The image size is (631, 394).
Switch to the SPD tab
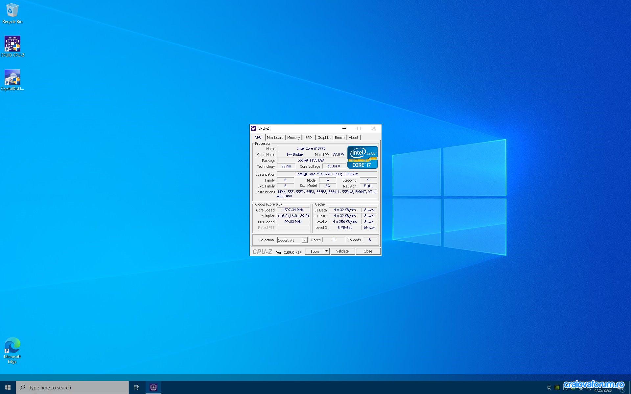click(x=309, y=138)
